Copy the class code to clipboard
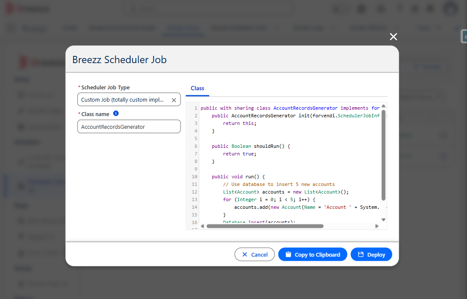The width and height of the screenshot is (467, 299). [x=313, y=255]
